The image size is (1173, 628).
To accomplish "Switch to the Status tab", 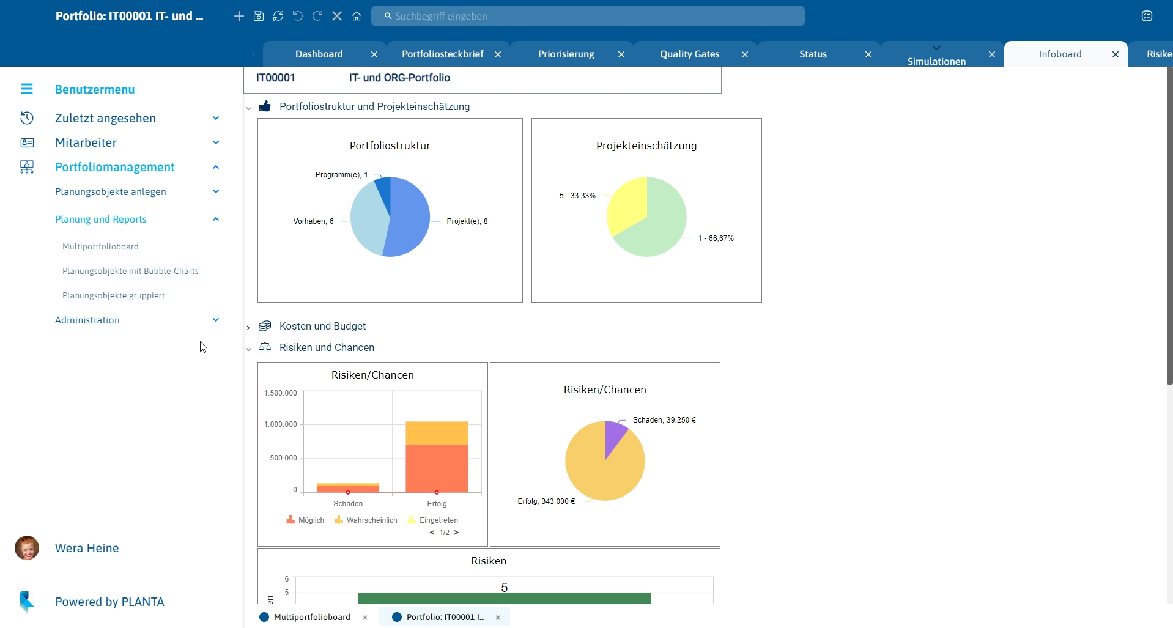I will pyautogui.click(x=813, y=54).
